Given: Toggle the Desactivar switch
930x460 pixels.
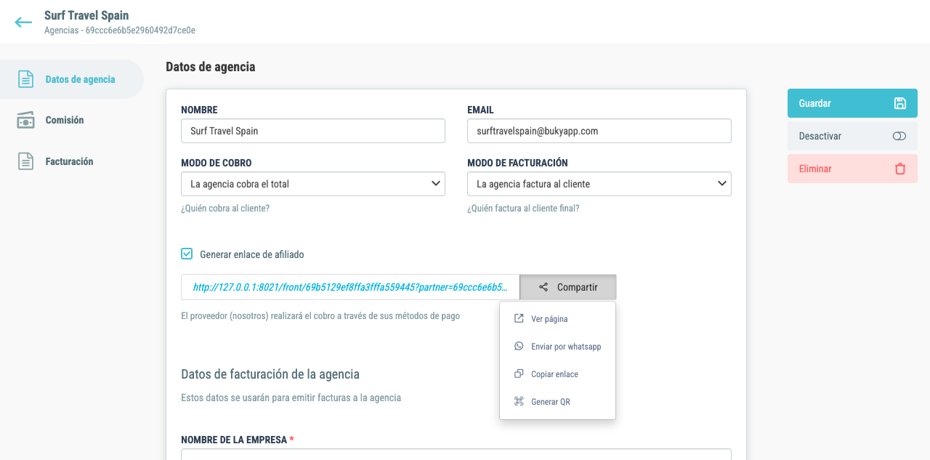Looking at the screenshot, I should [x=899, y=136].
